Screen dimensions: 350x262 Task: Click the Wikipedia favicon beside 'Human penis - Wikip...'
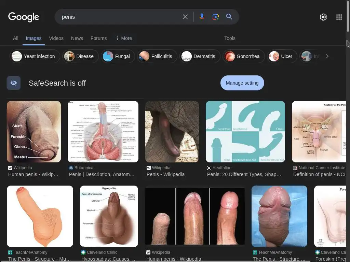pos(10,168)
